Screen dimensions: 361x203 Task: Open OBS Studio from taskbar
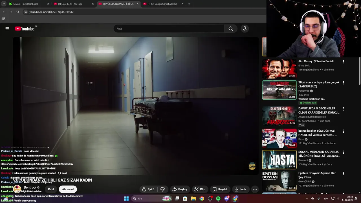210,198
